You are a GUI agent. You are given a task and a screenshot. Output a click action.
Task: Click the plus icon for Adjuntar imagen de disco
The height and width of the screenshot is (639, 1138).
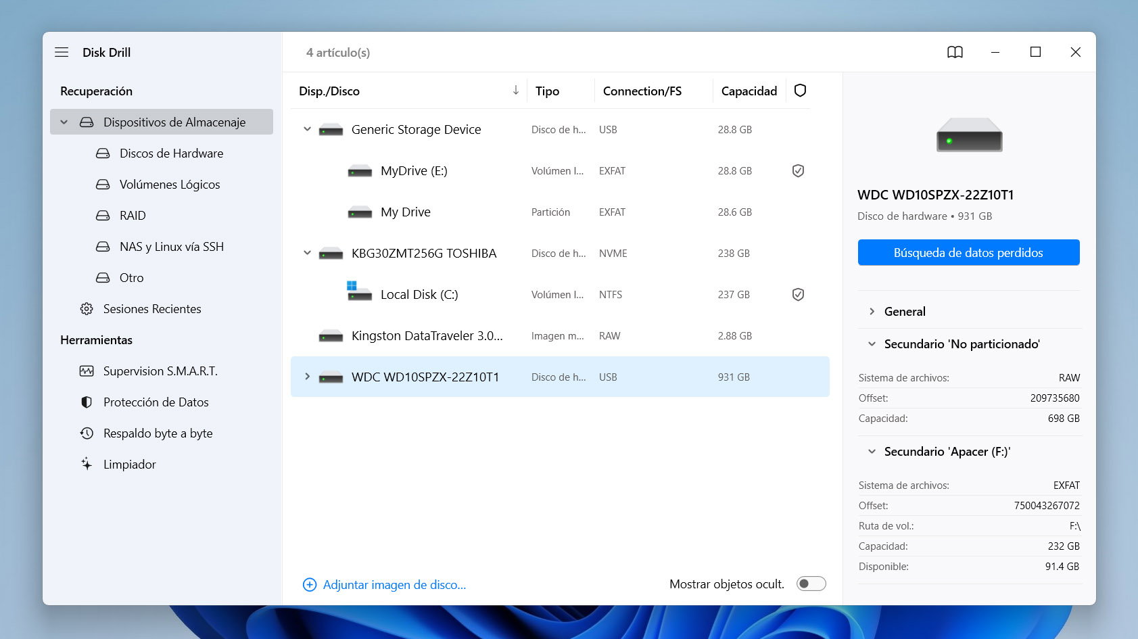[310, 585]
